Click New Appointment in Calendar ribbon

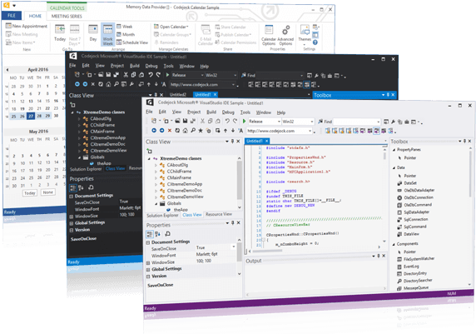pyautogui.click(x=27, y=26)
